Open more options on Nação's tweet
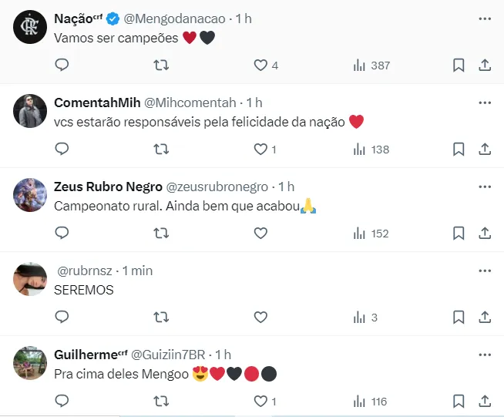 coord(484,18)
